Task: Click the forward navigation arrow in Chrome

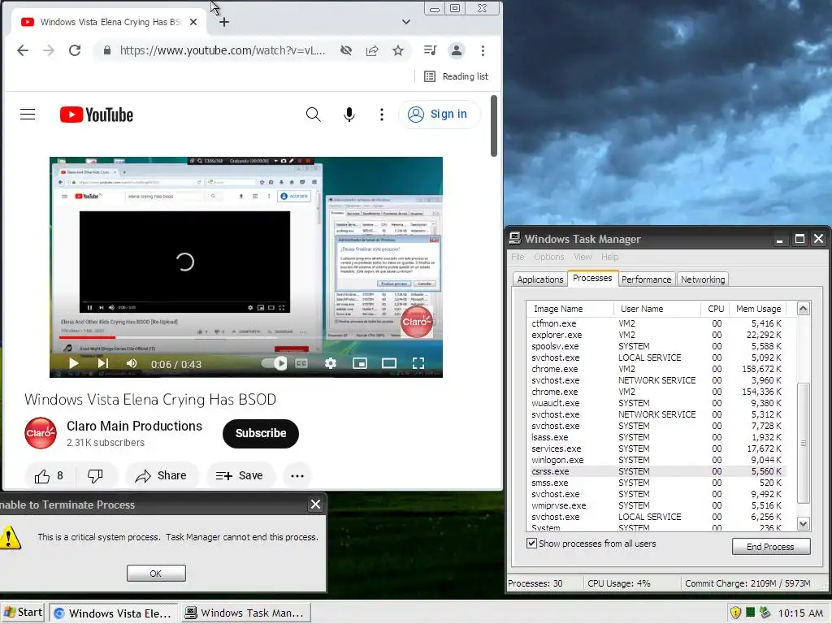Action: [48, 50]
